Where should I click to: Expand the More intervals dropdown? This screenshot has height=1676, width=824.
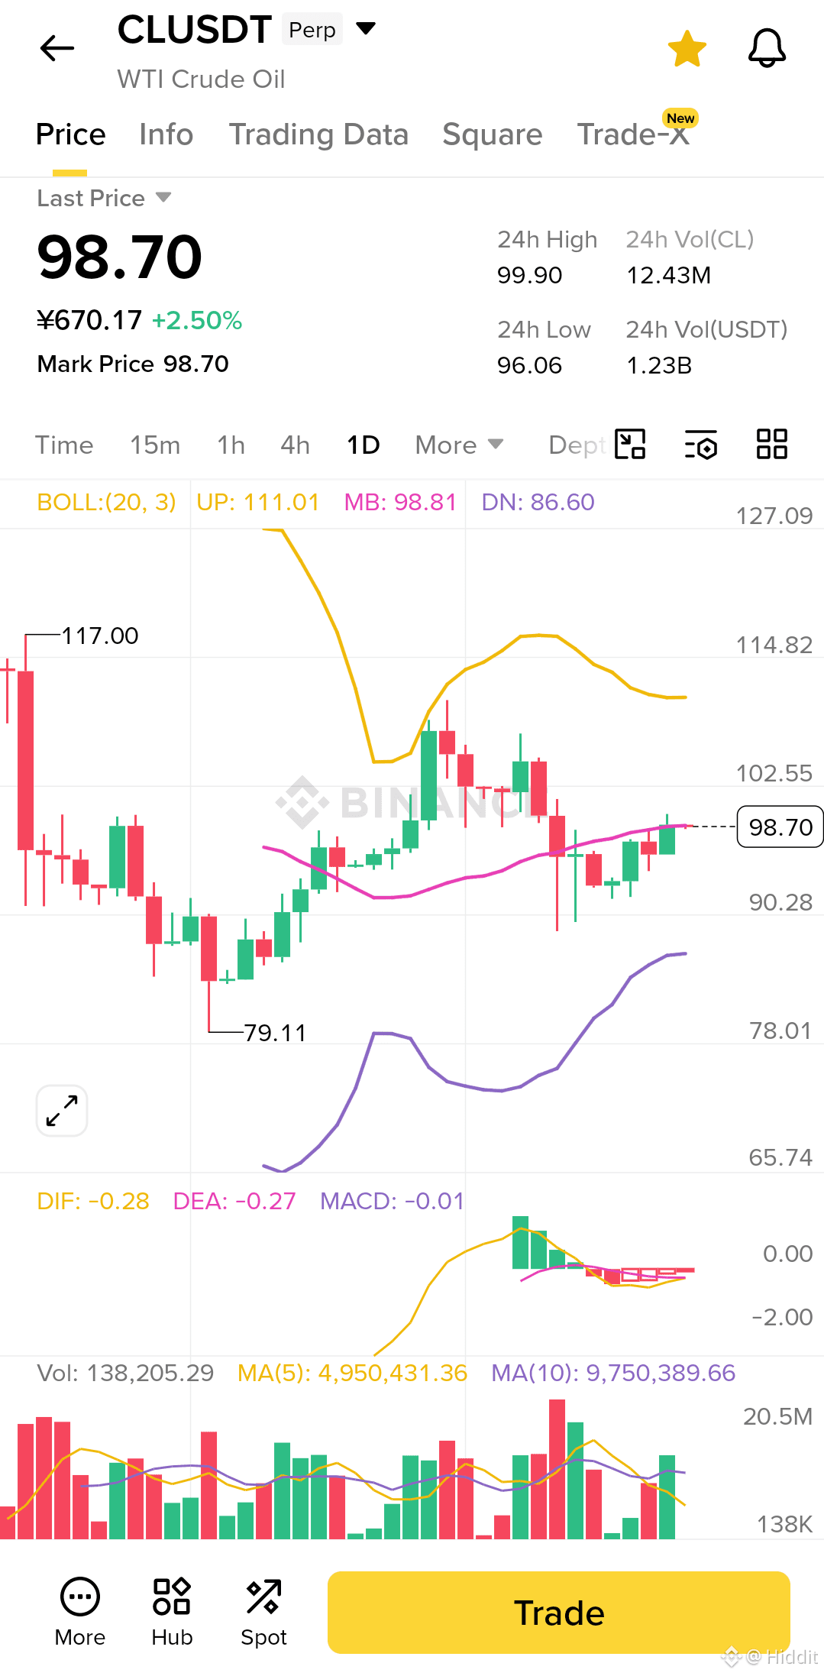(x=459, y=445)
